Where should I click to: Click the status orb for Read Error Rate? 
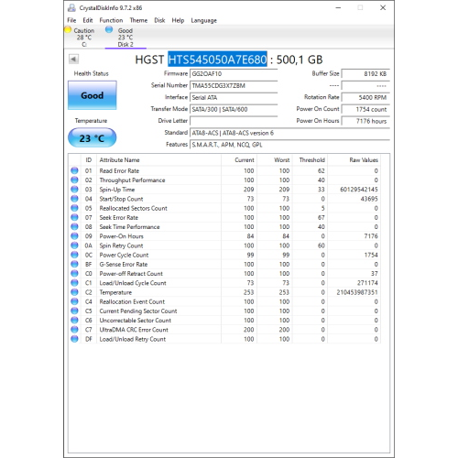74,170
